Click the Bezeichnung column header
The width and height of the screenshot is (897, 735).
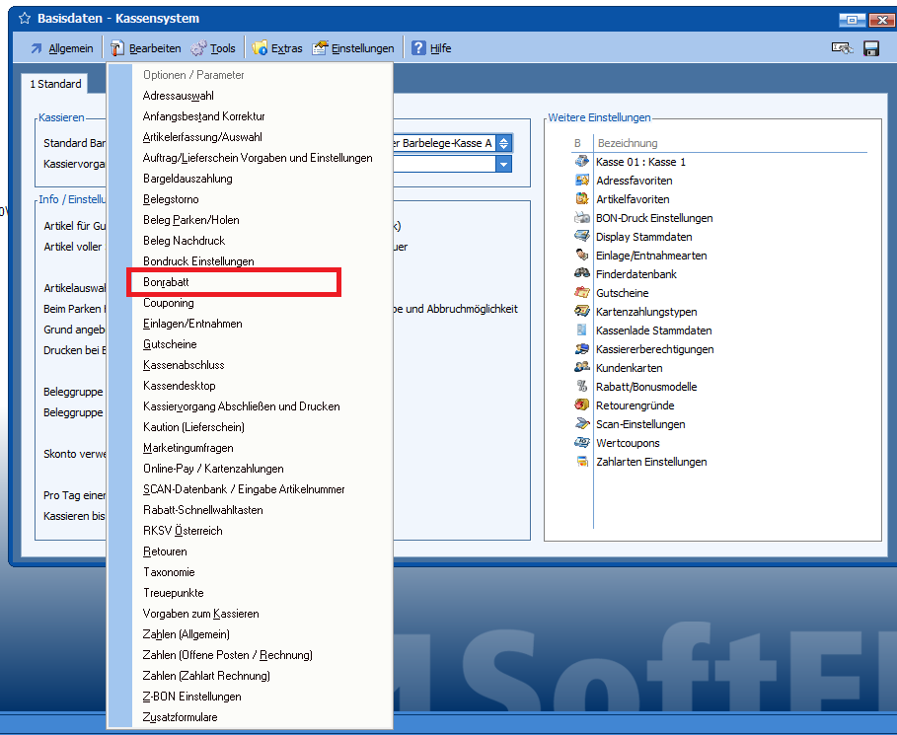pos(627,143)
